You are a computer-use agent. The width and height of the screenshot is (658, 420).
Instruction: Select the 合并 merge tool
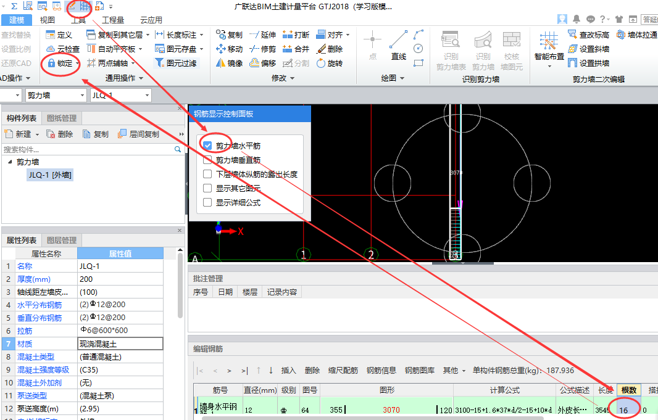[x=296, y=49]
